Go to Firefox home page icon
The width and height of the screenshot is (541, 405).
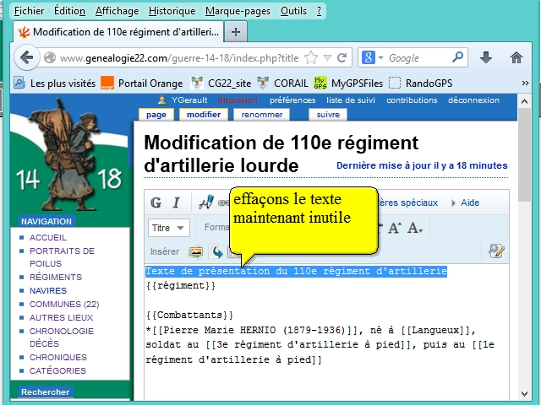click(516, 58)
